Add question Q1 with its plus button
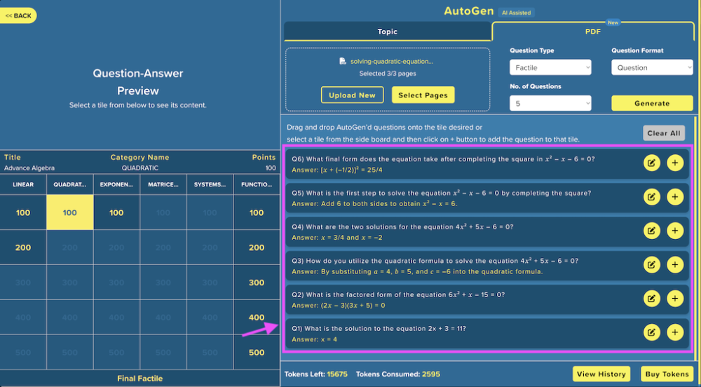Image resolution: width=701 pixels, height=387 pixels. click(674, 332)
